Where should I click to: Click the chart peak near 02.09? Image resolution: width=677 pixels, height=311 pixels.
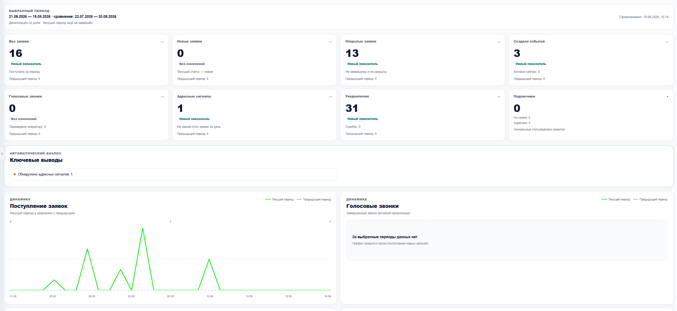pos(143,229)
